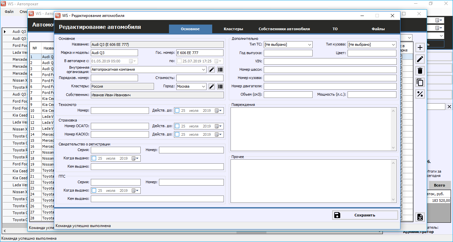Screen dimensions: 453x242
Task: Click the plus add icon in sidebar
Action: 420,47
